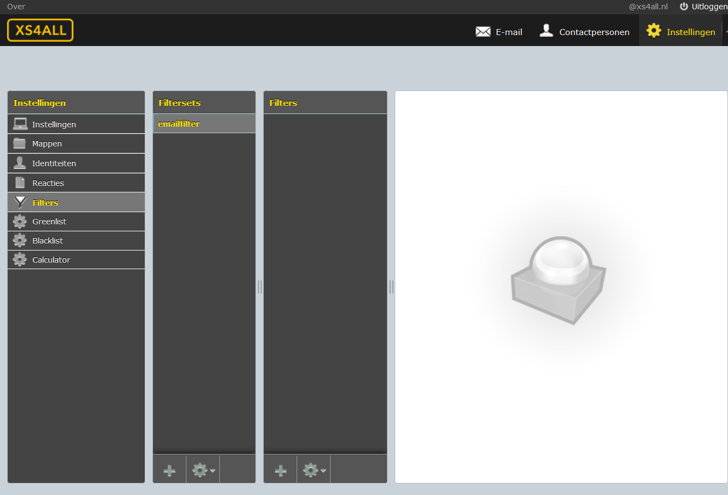Click the Contactpersonen person icon
The height and width of the screenshot is (495, 728).
tap(546, 31)
